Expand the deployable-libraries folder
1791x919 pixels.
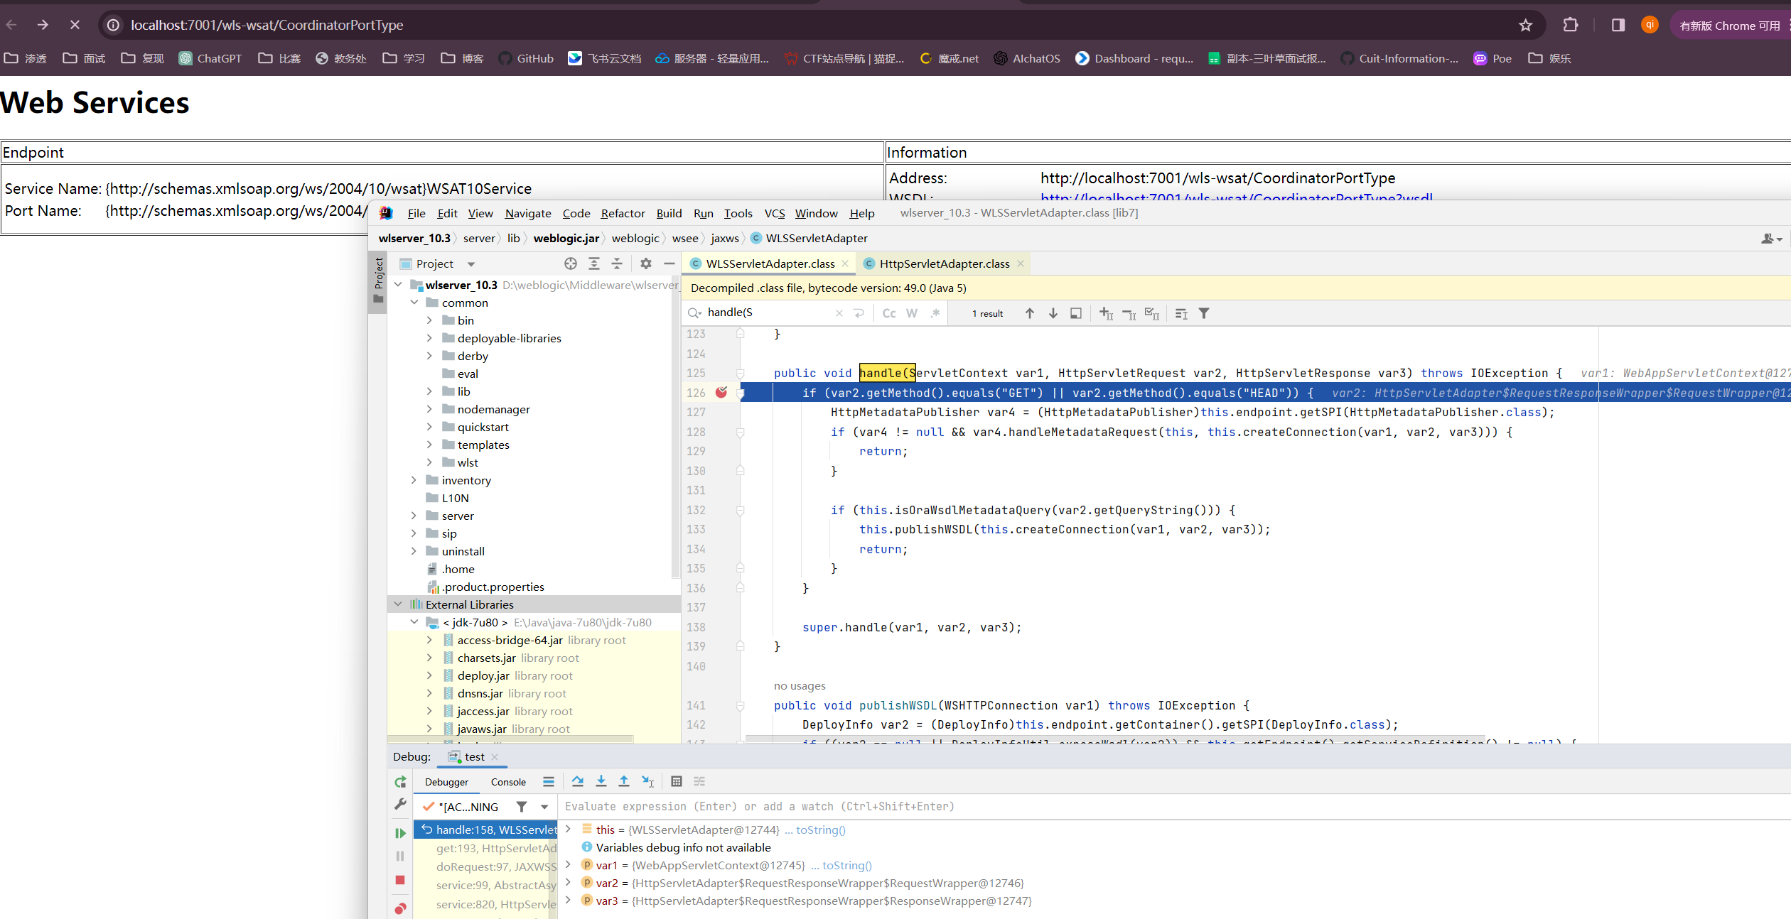(x=429, y=338)
